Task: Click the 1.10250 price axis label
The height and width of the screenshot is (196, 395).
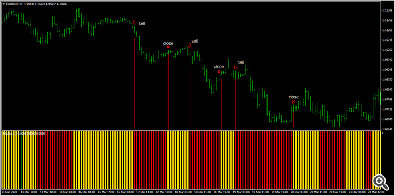Action: pos(388,50)
